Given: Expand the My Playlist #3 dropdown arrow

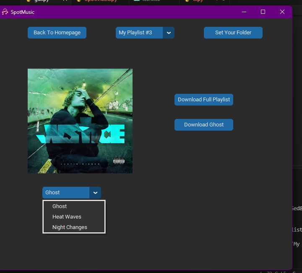Looking at the screenshot, I should (169, 33).
